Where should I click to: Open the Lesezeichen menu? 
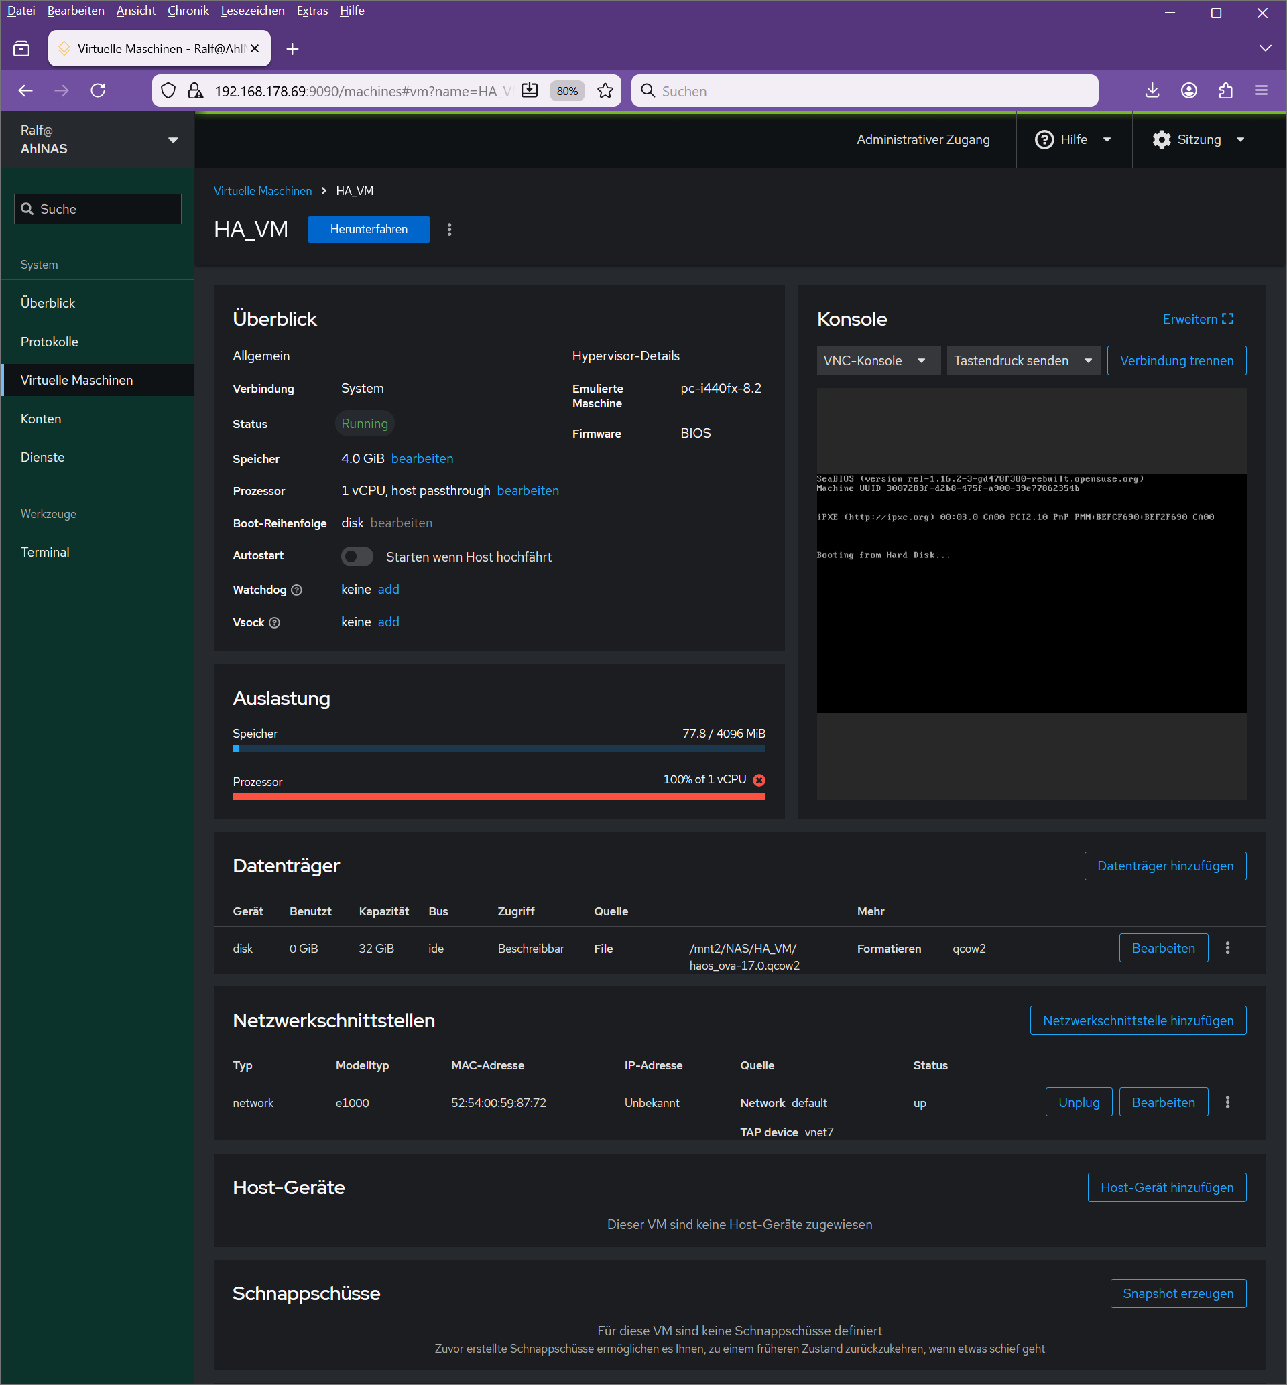click(x=252, y=11)
